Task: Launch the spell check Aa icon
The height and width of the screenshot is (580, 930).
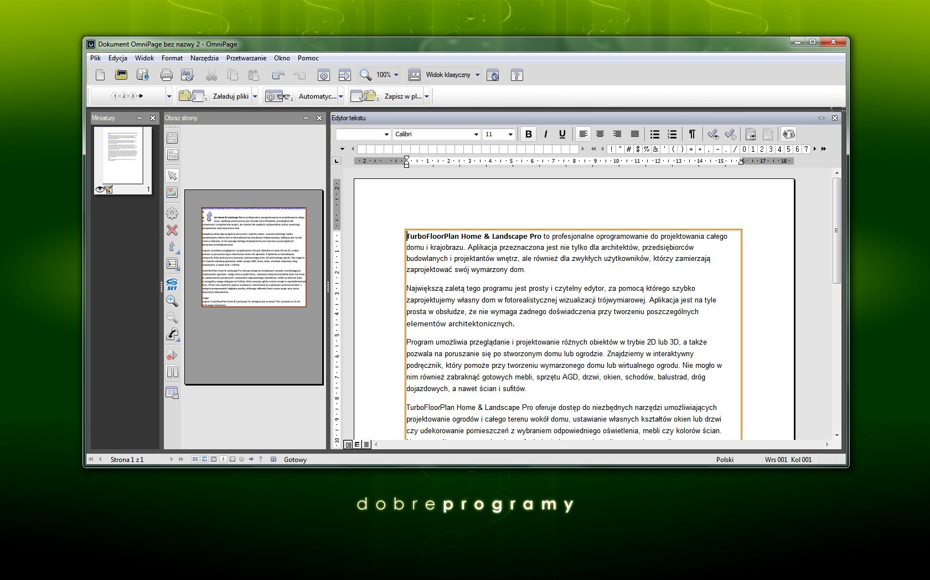Action: tap(187, 75)
